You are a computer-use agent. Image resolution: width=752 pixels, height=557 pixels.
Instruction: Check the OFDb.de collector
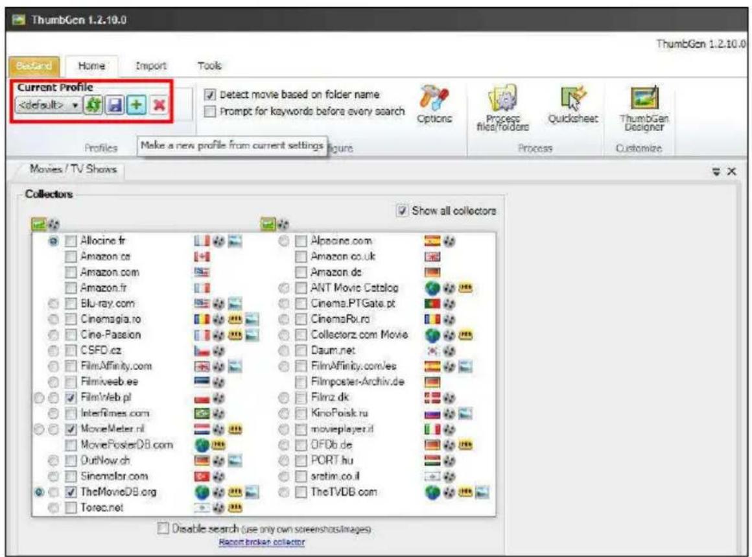pyautogui.click(x=301, y=445)
